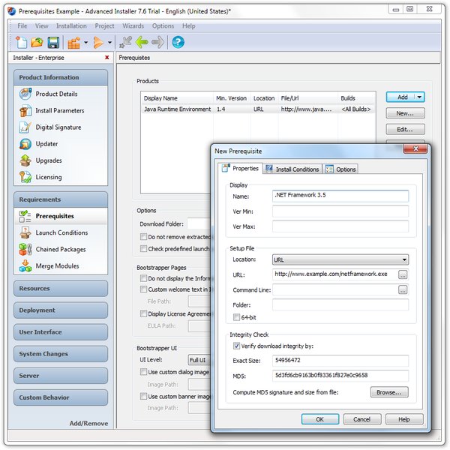Click the green Back arrow icon
Viewport: 450px width, 450px height.
pyautogui.click(x=142, y=42)
